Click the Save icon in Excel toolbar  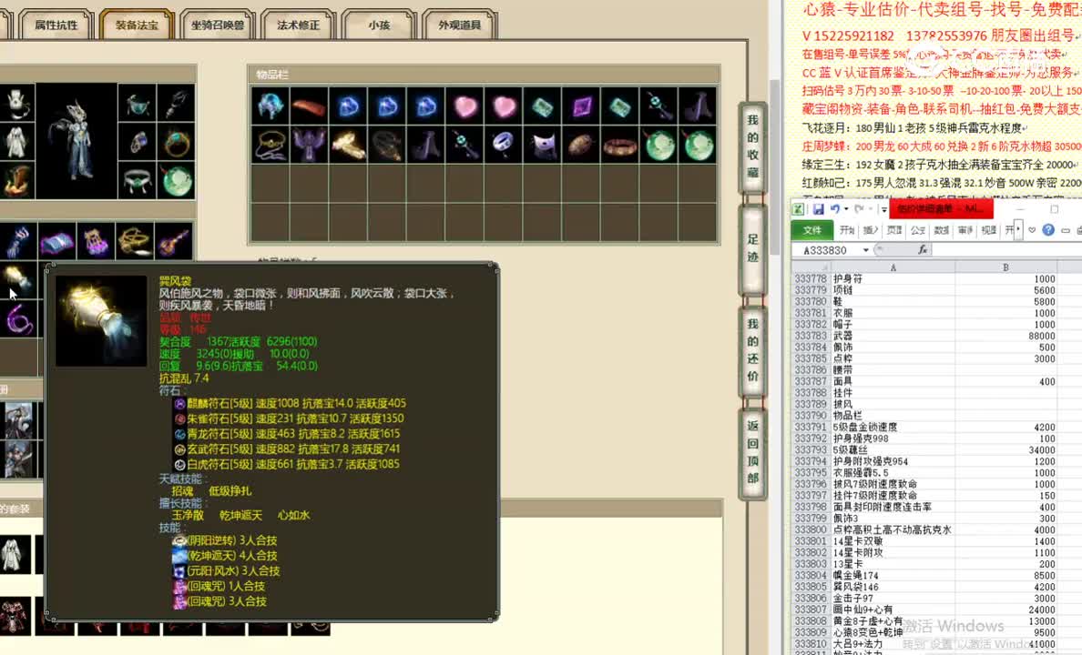click(x=817, y=211)
